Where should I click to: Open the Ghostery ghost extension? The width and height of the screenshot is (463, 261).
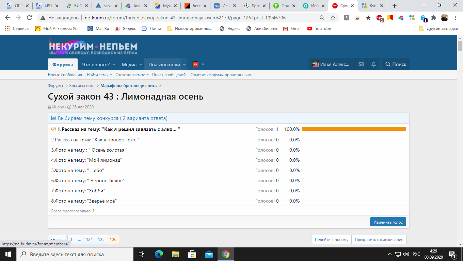tap(423, 18)
